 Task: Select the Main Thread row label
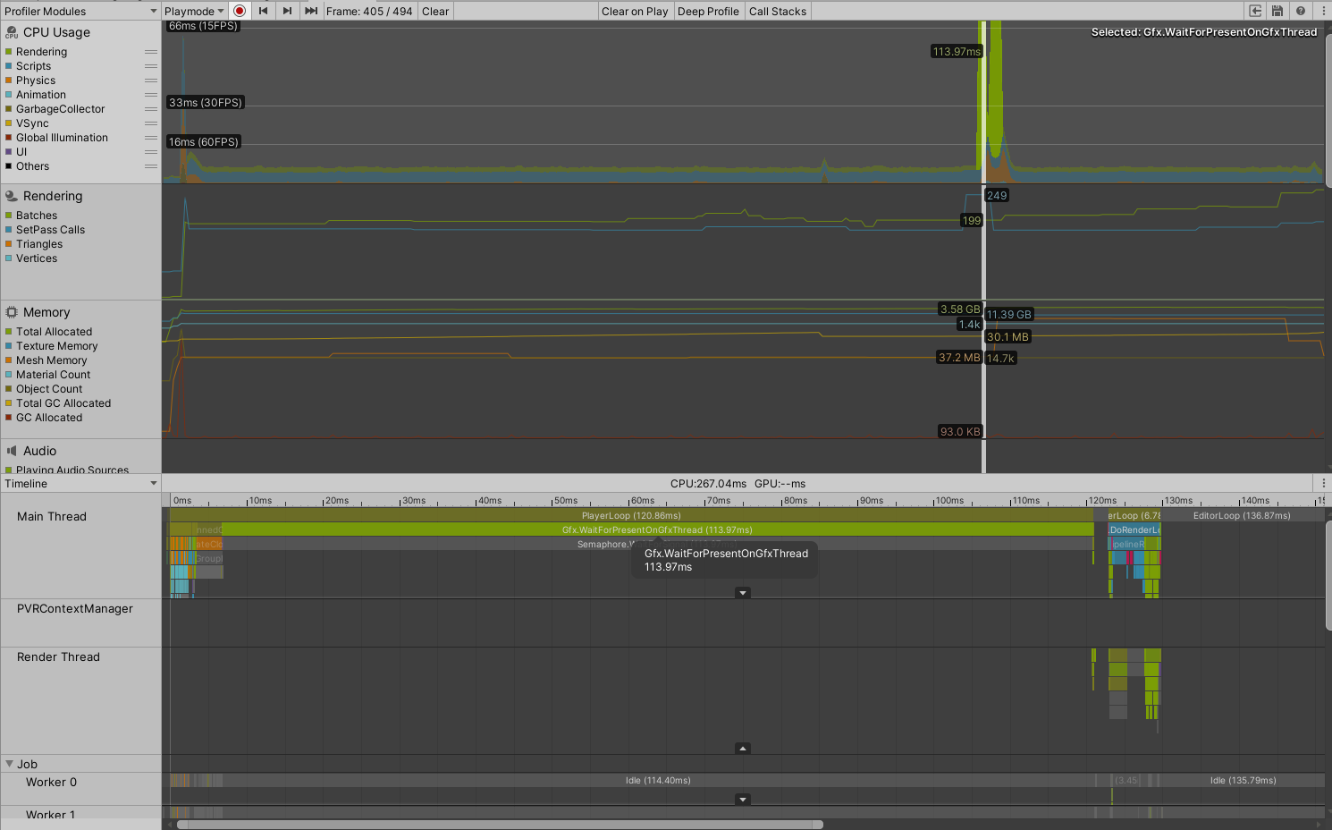[52, 516]
